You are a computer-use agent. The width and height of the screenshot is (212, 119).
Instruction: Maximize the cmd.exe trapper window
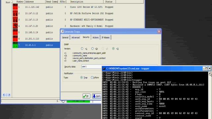click(207, 68)
